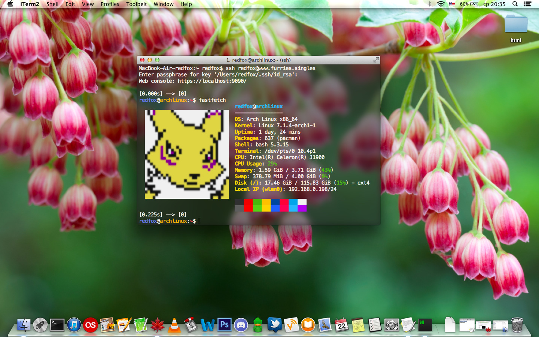539x337 pixels.
Task: Click the 'Uptime: 1 day, 24 mins' line
Action: pos(268,132)
